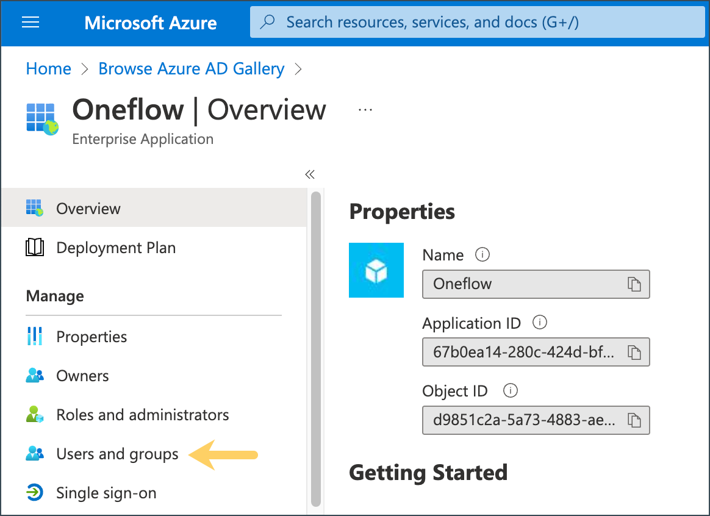This screenshot has height=516, width=710.
Task: Open the more options ellipsis
Action: pos(365,110)
